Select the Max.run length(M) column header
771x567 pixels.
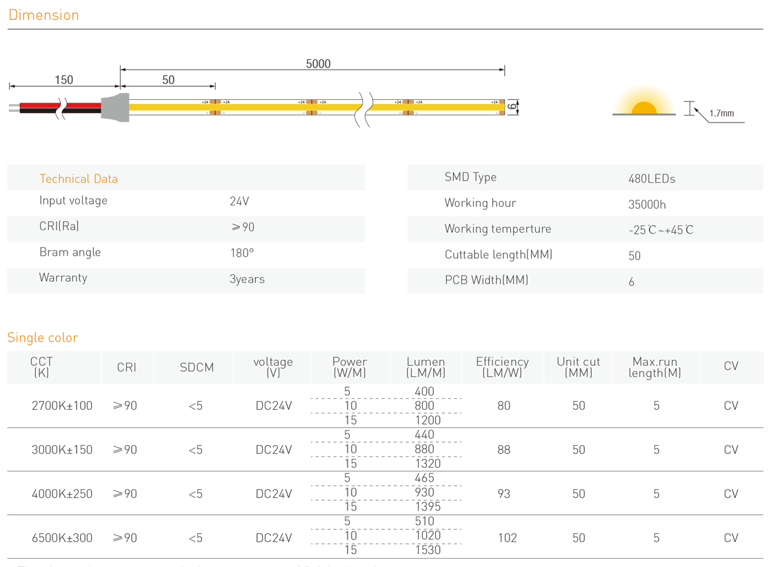pyautogui.click(x=654, y=367)
